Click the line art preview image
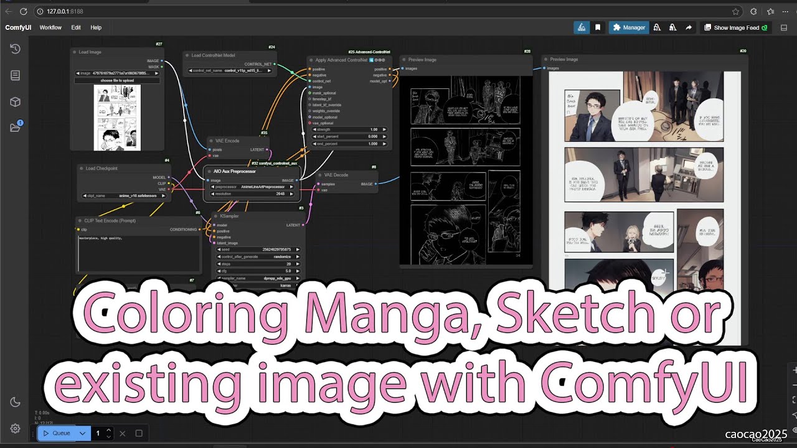 point(466,169)
